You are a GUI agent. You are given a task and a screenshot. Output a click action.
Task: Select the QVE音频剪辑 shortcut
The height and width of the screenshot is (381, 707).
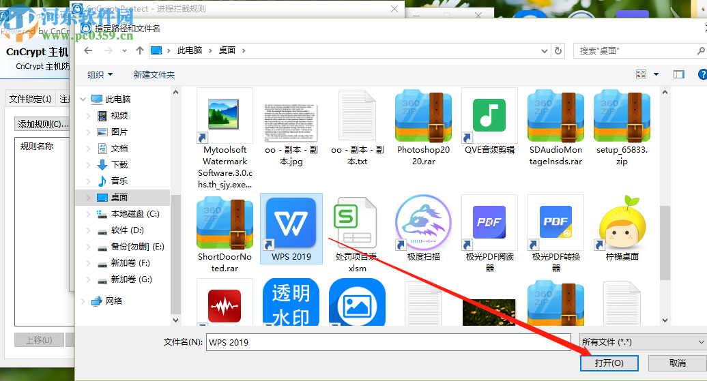coord(490,121)
